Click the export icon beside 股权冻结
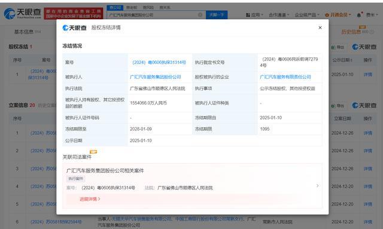The width and height of the screenshot is (383, 229). [338, 47]
